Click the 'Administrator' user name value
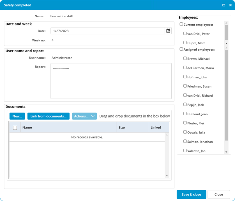The image size is (235, 201). point(62,58)
